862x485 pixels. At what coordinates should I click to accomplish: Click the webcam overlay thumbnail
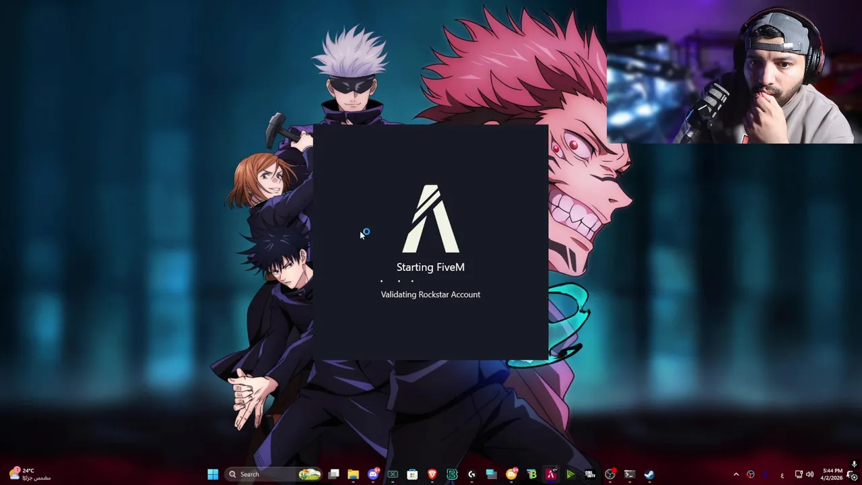[734, 71]
